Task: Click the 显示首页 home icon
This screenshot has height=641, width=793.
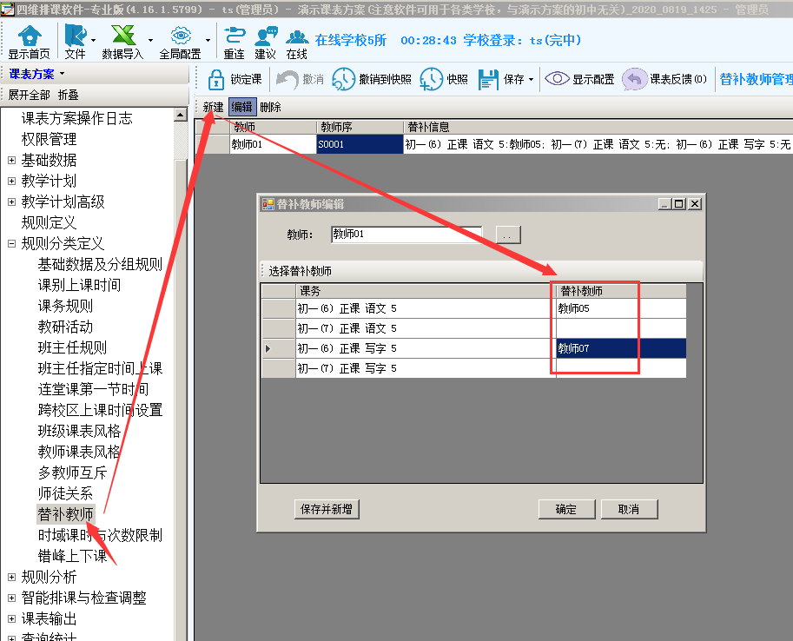Action: tap(30, 36)
